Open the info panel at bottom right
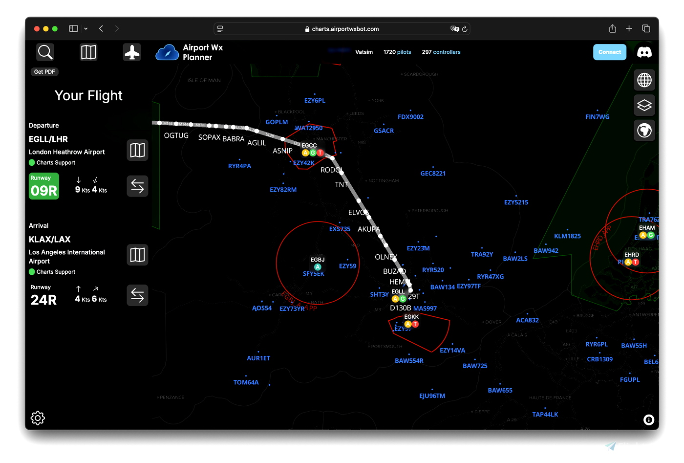The height and width of the screenshot is (463, 684). (648, 420)
